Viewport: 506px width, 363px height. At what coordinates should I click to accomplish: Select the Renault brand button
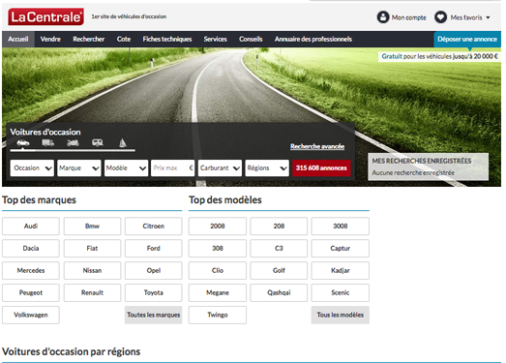(92, 293)
